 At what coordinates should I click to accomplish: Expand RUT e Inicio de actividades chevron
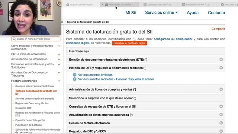pos(59,54)
